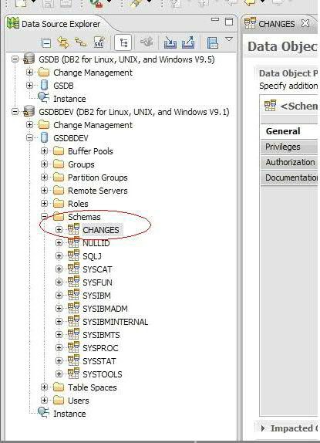Click the schema icon in properties header

[270, 106]
